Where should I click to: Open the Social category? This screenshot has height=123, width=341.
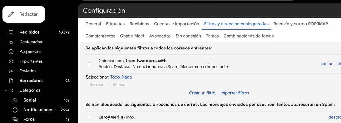[30, 100]
